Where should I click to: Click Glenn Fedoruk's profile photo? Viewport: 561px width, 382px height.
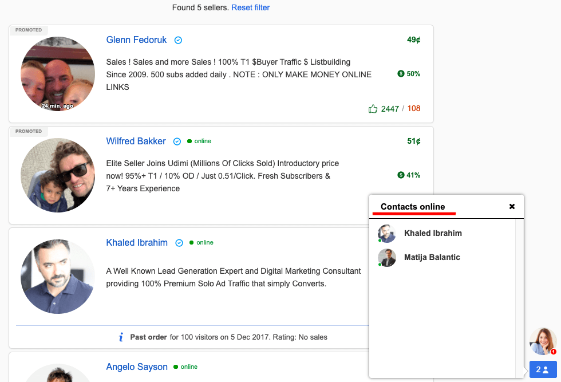coord(58,74)
